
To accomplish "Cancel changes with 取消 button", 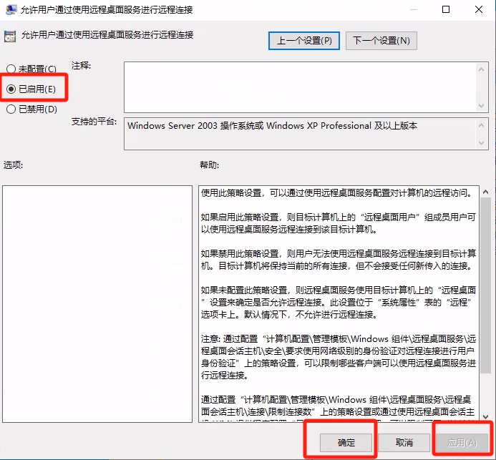I will coord(404,443).
